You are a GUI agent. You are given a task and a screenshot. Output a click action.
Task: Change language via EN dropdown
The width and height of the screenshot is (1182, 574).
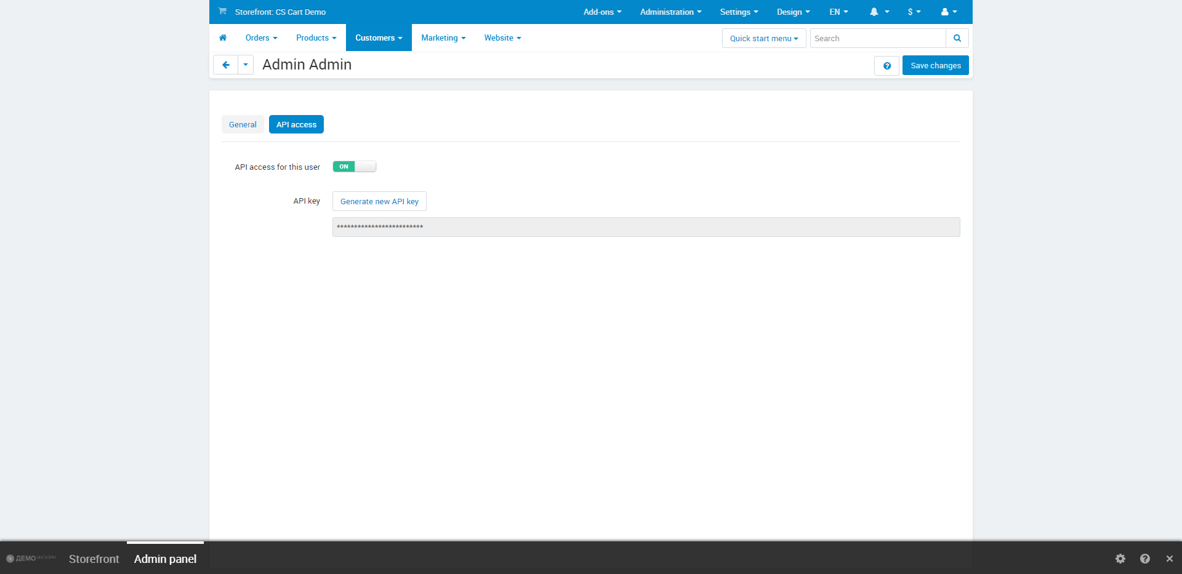pos(838,12)
